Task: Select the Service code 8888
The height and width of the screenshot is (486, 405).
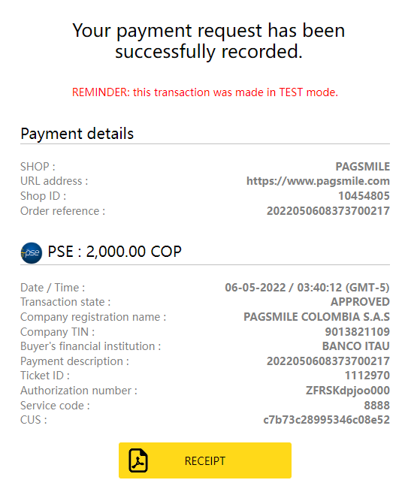Action: 376,406
